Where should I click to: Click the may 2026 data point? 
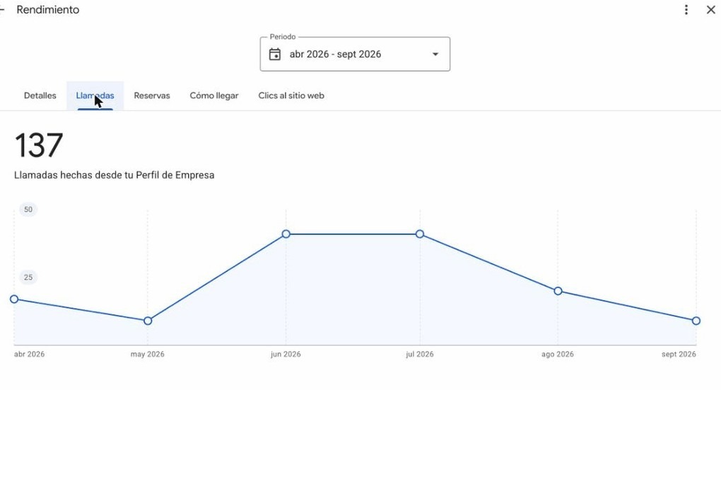click(x=148, y=321)
